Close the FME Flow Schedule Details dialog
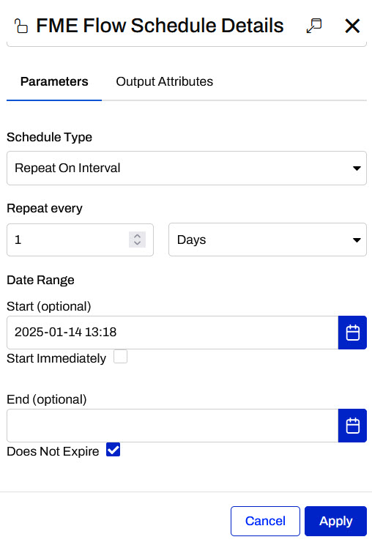The image size is (372, 545). click(352, 26)
